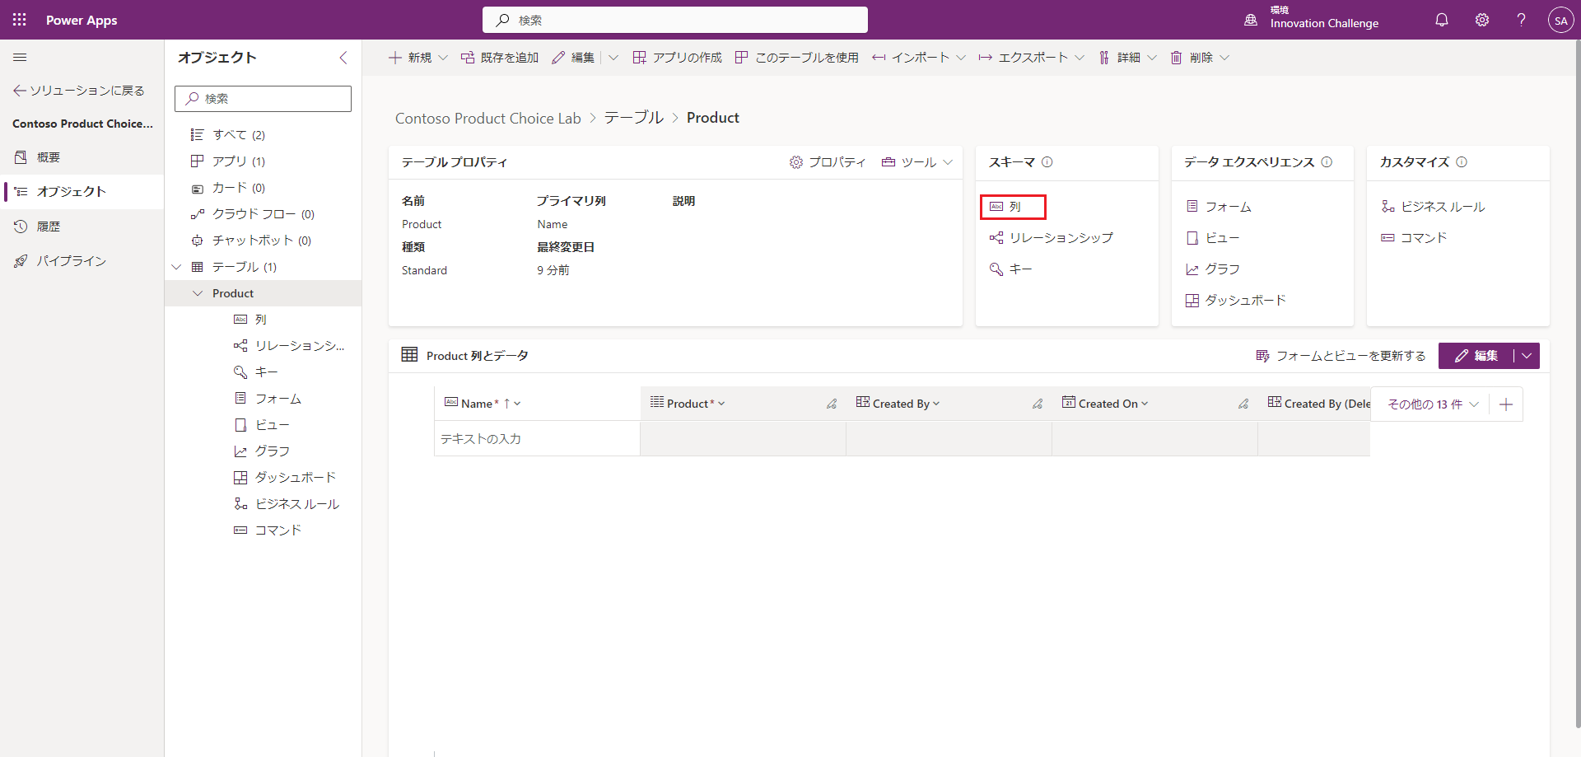Click このテーブルを使用 in the command bar

796,58
